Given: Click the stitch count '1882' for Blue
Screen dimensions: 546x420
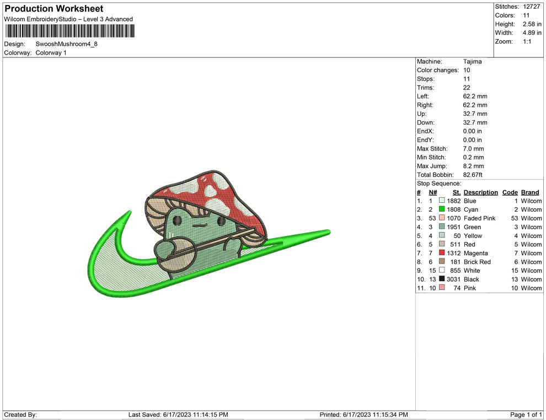Looking at the screenshot, I should [x=454, y=201].
